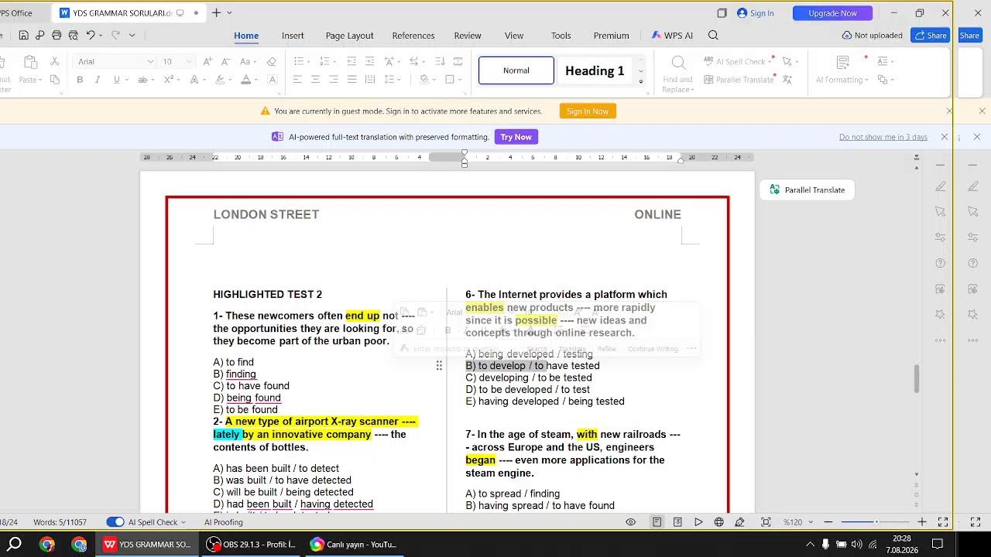The height and width of the screenshot is (557, 991).
Task: Toggle the outline view button
Action: tap(677, 522)
